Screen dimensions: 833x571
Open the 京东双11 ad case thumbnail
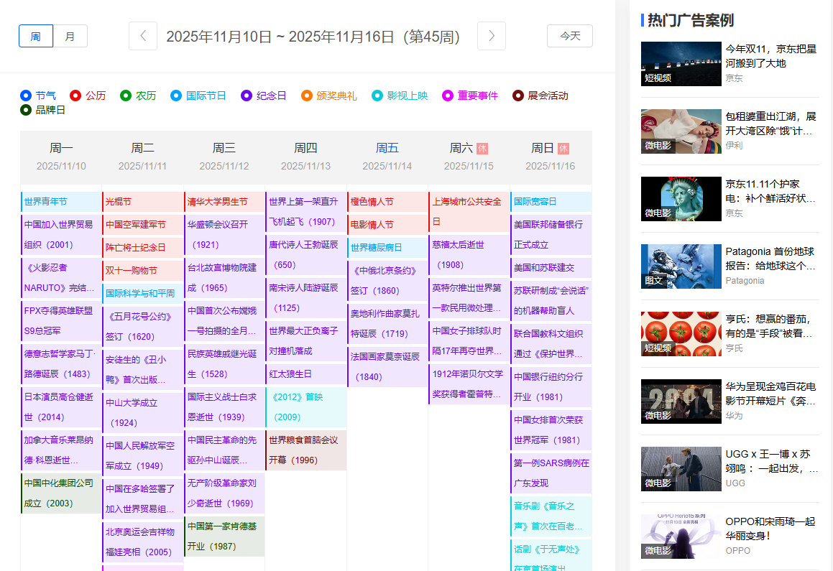[x=681, y=64]
